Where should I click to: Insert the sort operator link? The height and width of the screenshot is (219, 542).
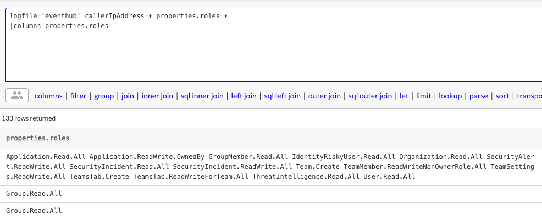point(502,96)
